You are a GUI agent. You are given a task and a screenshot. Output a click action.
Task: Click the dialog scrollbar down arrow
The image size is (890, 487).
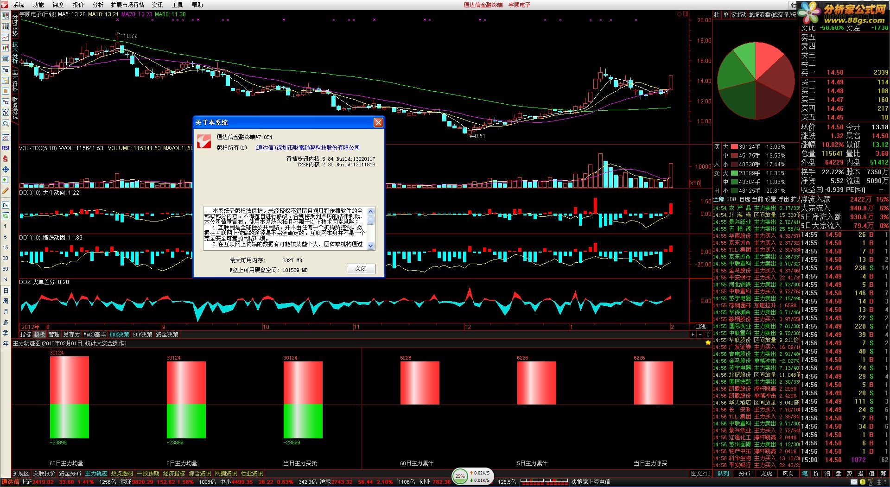point(371,246)
